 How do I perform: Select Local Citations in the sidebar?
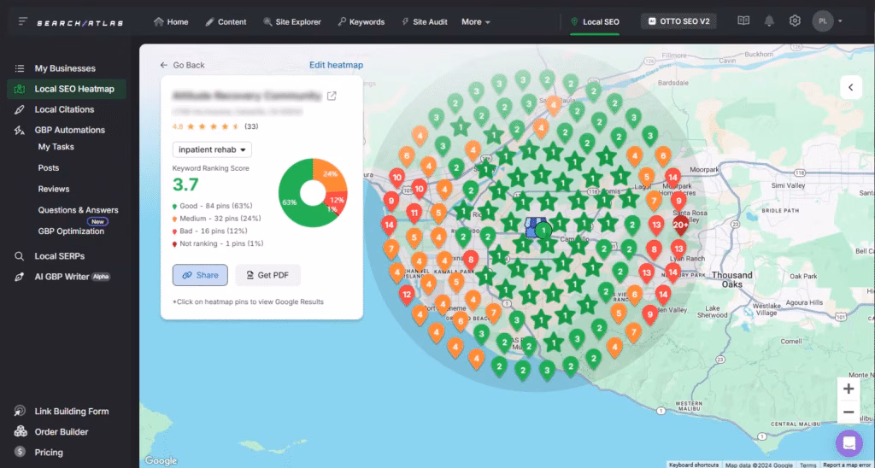click(x=64, y=109)
